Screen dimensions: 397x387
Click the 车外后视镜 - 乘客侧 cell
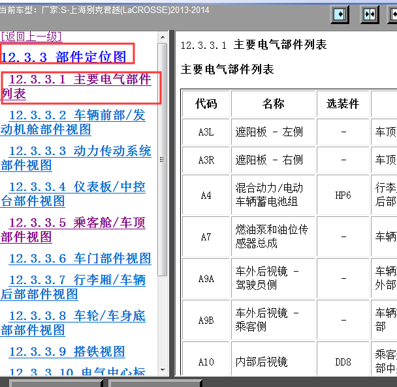[273, 320]
